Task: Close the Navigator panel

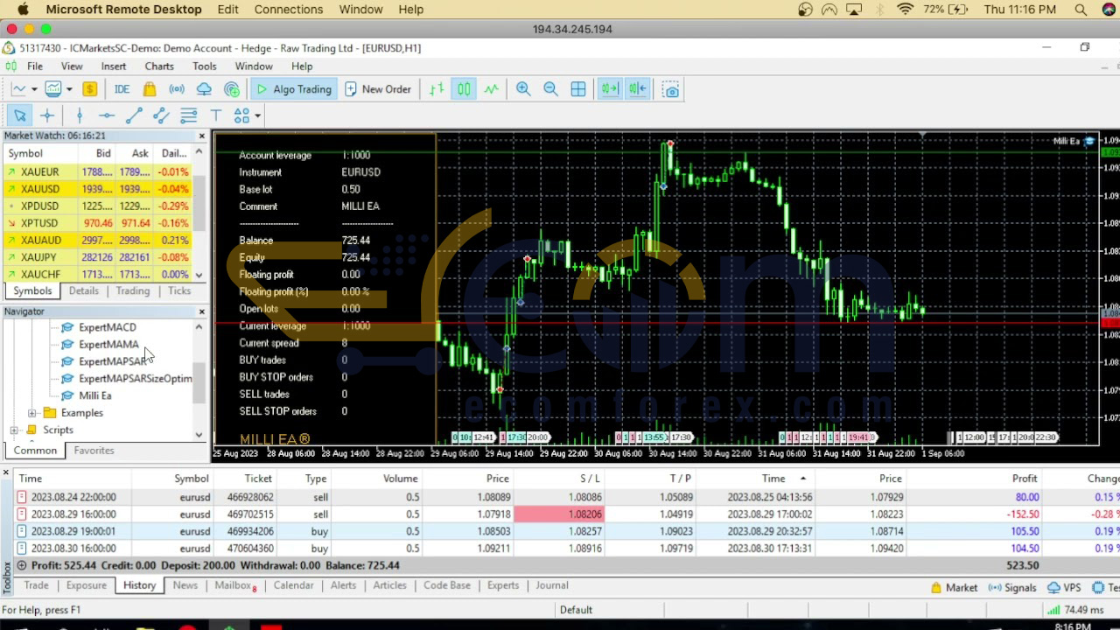Action: click(x=201, y=311)
